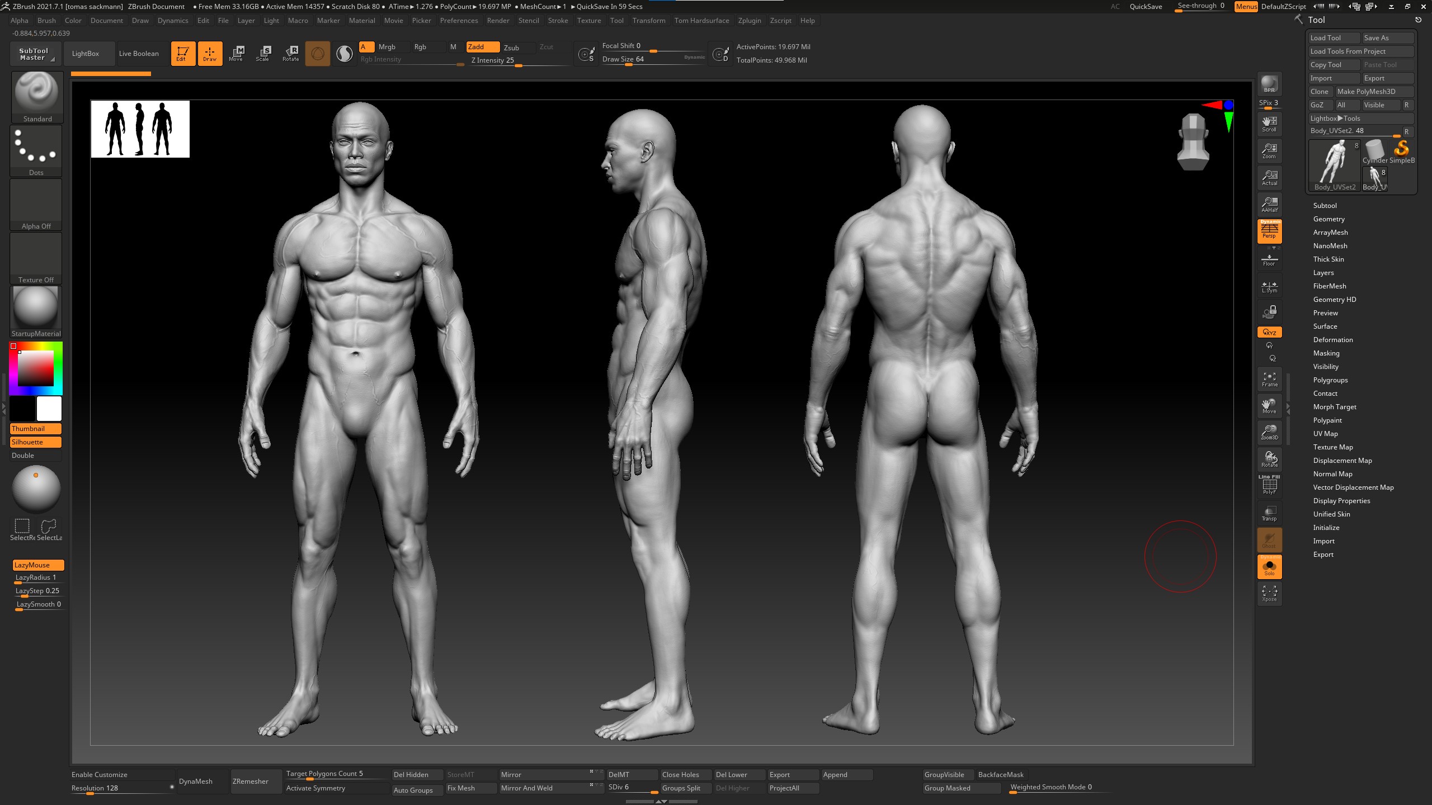Toggle the LazyMouse option
Viewport: 1432px width, 805px height.
click(x=38, y=565)
